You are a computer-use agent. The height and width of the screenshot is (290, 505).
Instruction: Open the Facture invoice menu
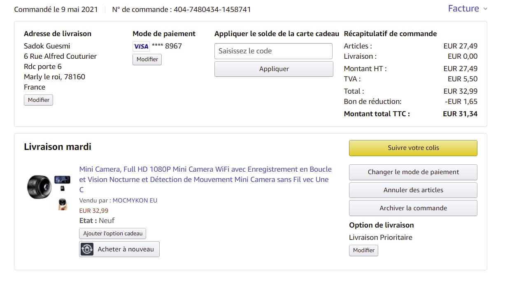point(463,9)
